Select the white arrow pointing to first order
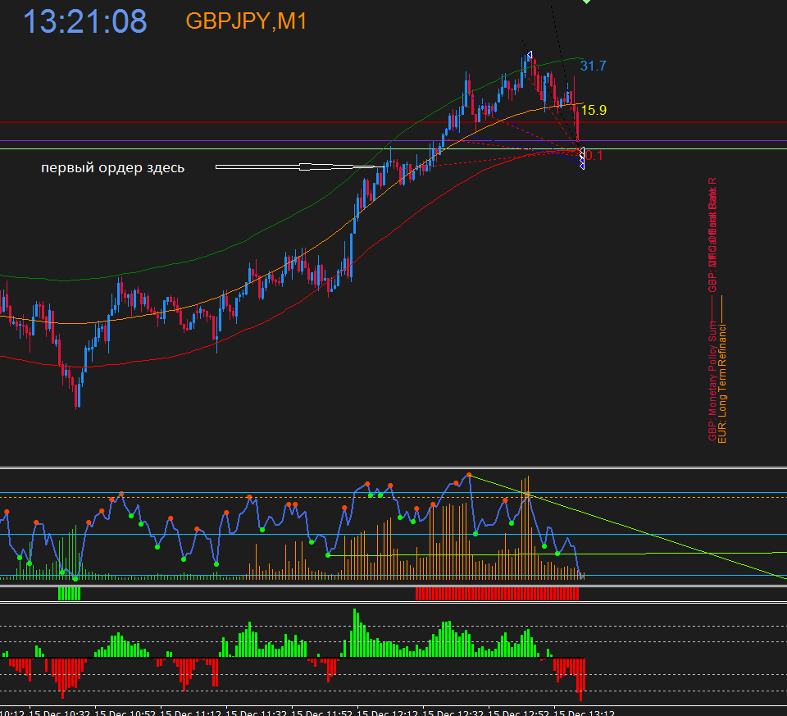787x716 pixels. pos(300,166)
